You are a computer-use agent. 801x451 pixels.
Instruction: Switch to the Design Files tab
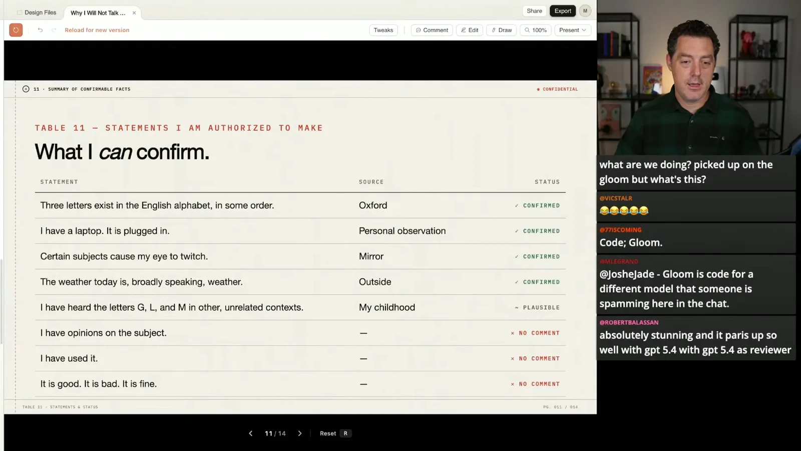coord(37,13)
